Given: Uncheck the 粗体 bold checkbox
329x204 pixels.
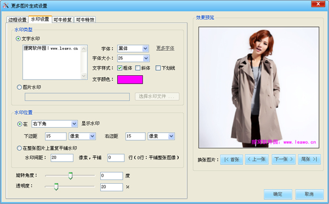Looking at the screenshot, I should (x=120, y=68).
